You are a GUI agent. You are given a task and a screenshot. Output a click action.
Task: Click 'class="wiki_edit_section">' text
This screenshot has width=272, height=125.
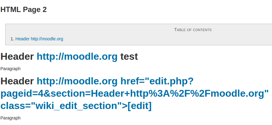click(x=64, y=106)
